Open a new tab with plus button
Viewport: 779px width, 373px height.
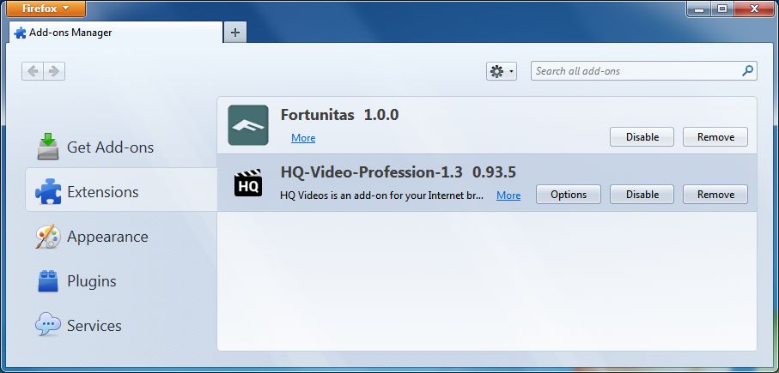point(235,33)
